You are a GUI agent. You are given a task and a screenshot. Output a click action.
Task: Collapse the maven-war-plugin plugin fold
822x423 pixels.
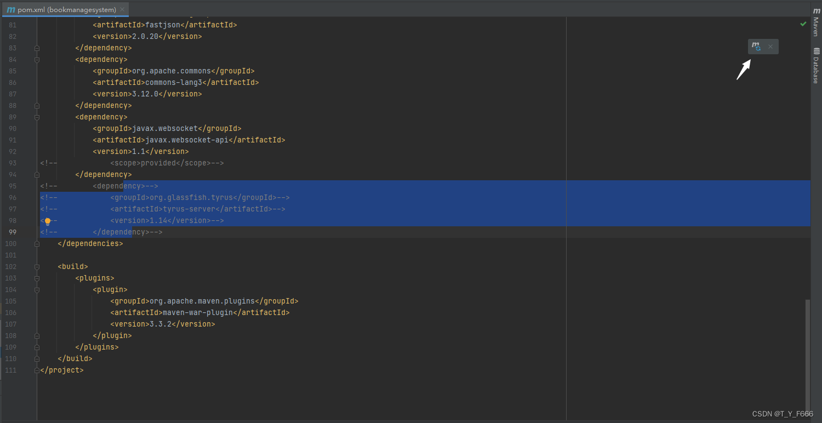click(x=37, y=289)
